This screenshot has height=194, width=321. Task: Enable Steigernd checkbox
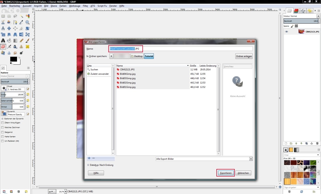3,132
